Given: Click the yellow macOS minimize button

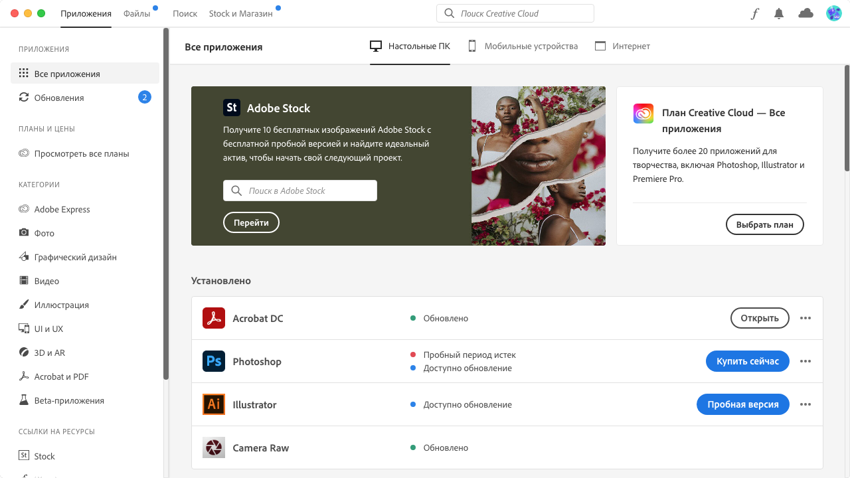Looking at the screenshot, I should 28,13.
